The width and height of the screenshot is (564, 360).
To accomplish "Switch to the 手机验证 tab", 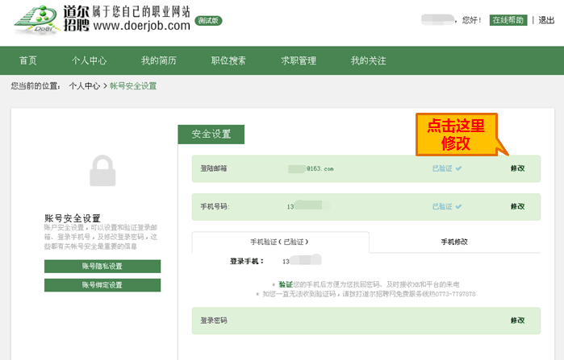I will pyautogui.click(x=280, y=242).
